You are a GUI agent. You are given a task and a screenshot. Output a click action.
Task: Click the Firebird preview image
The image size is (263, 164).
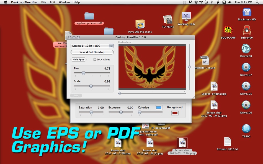(152, 67)
